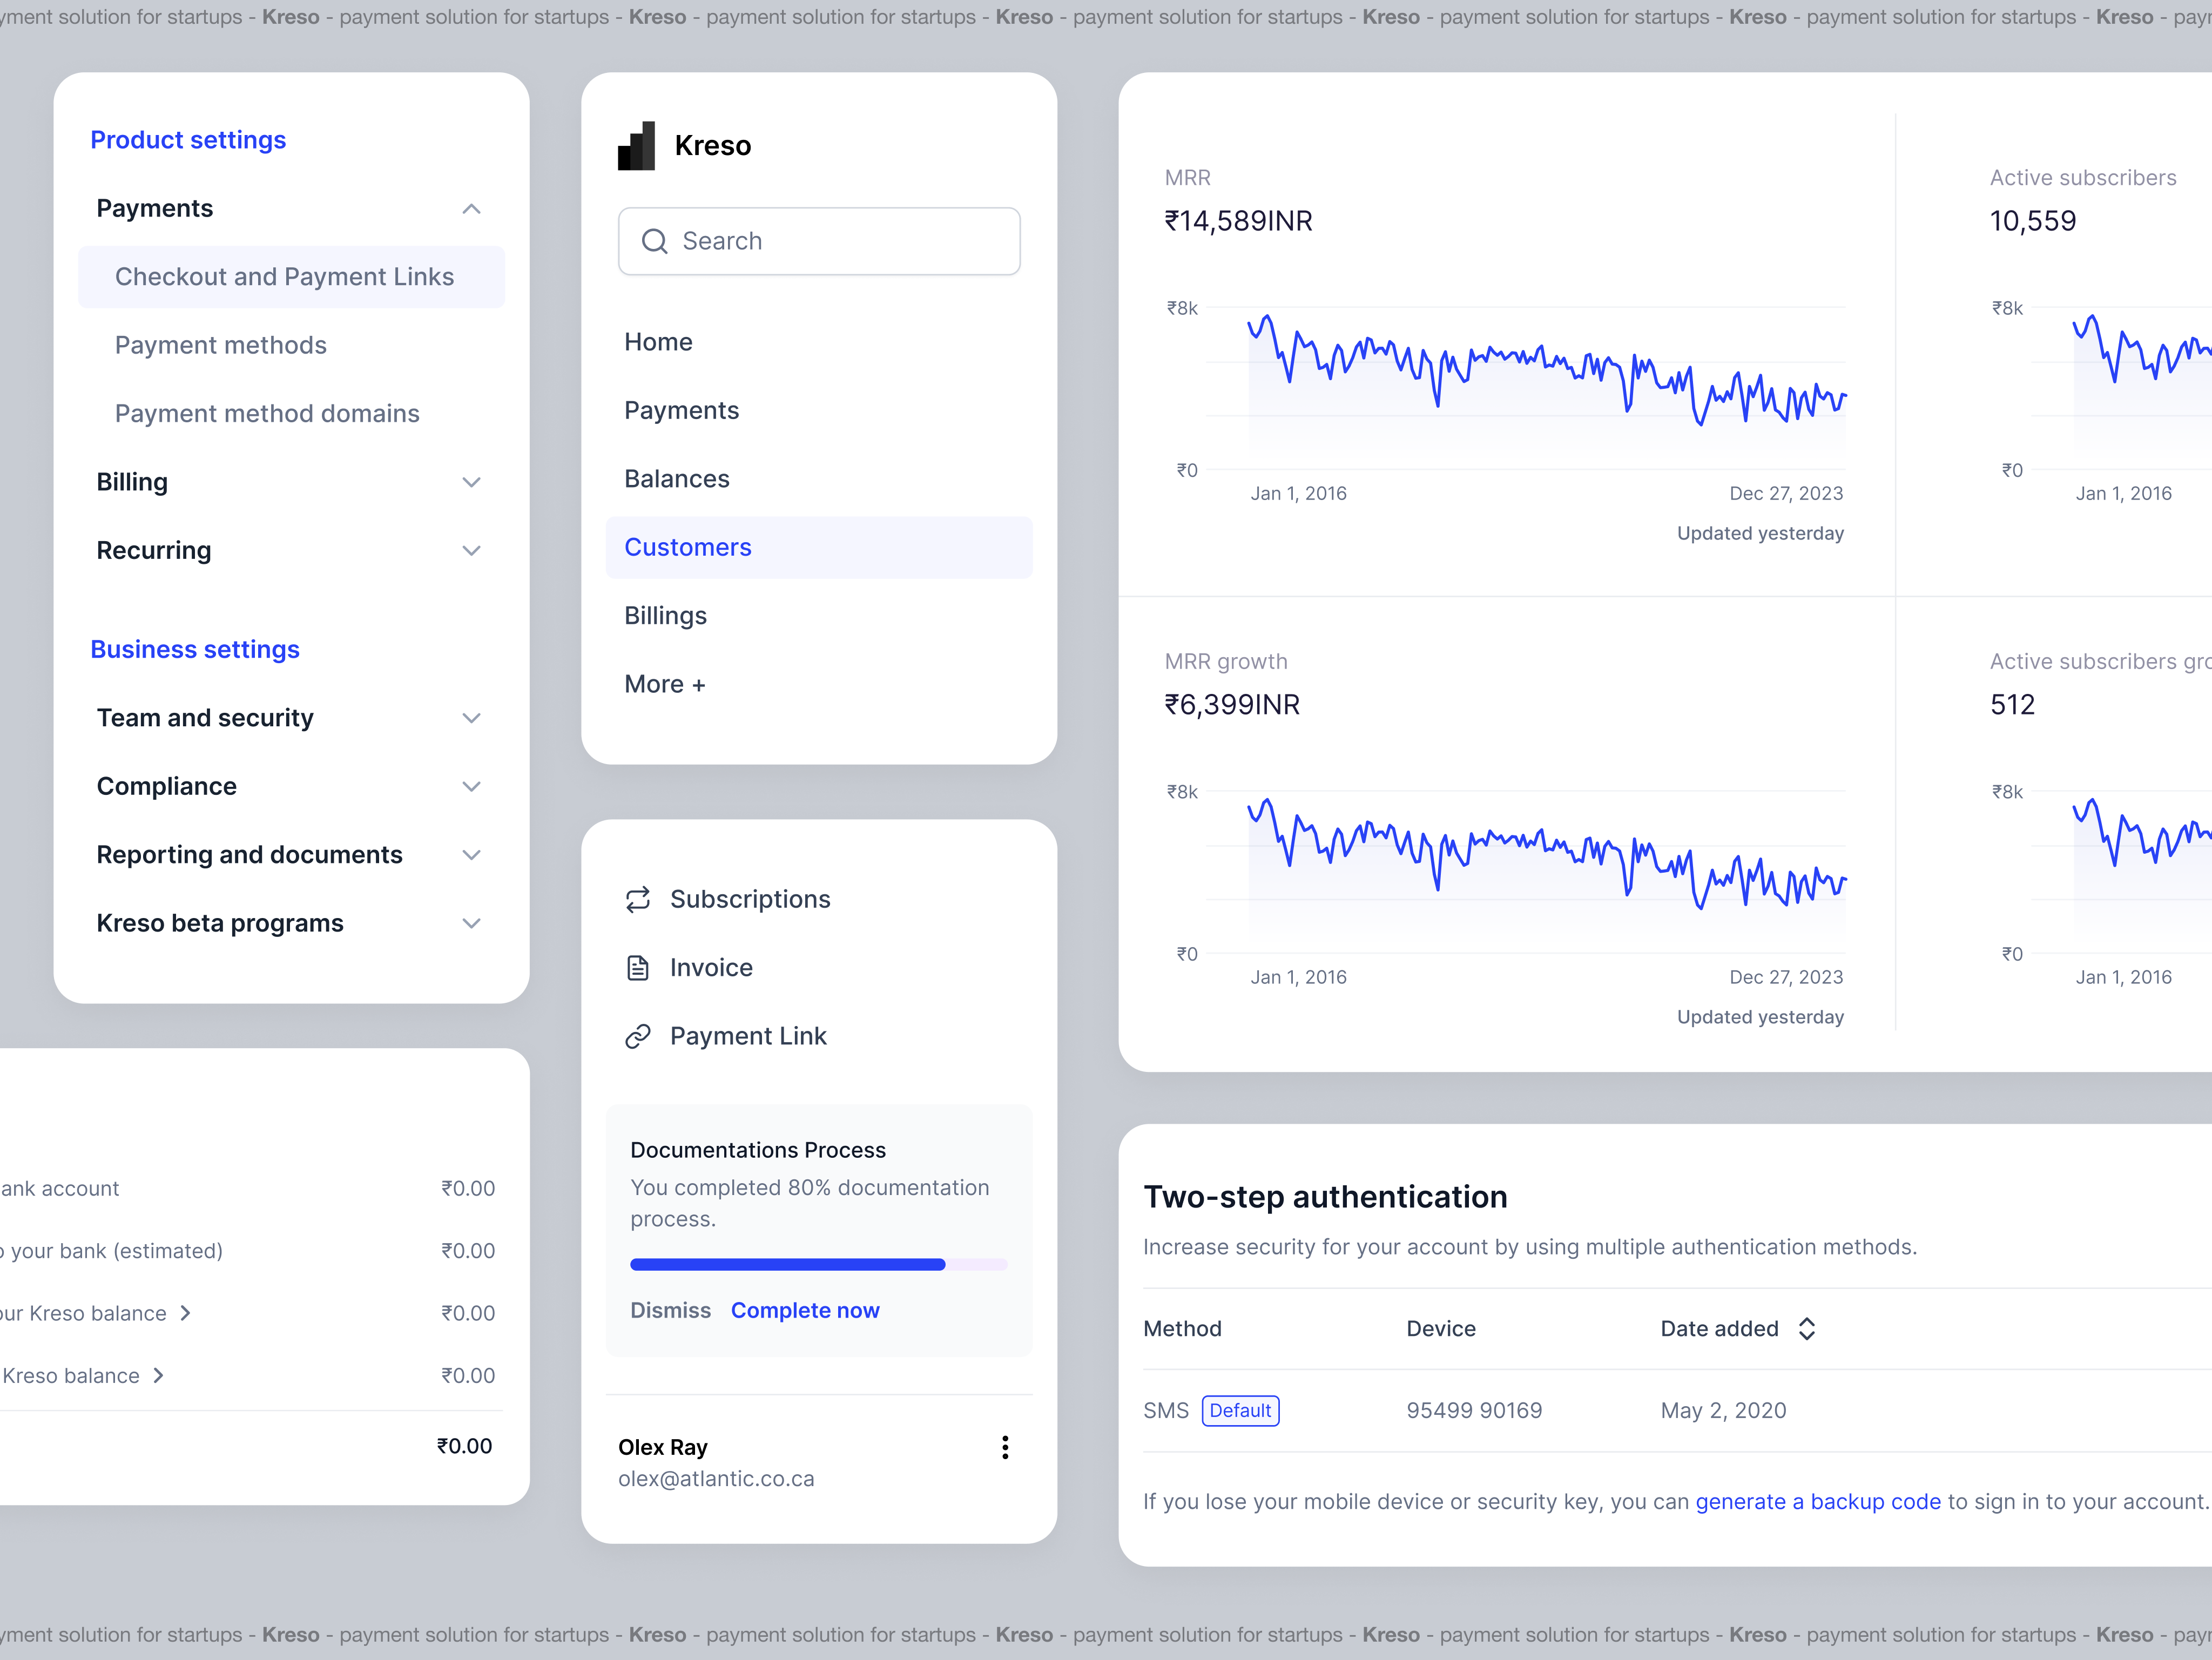This screenshot has height=1660, width=2212.
Task: Collapse the Payments section
Action: point(471,208)
